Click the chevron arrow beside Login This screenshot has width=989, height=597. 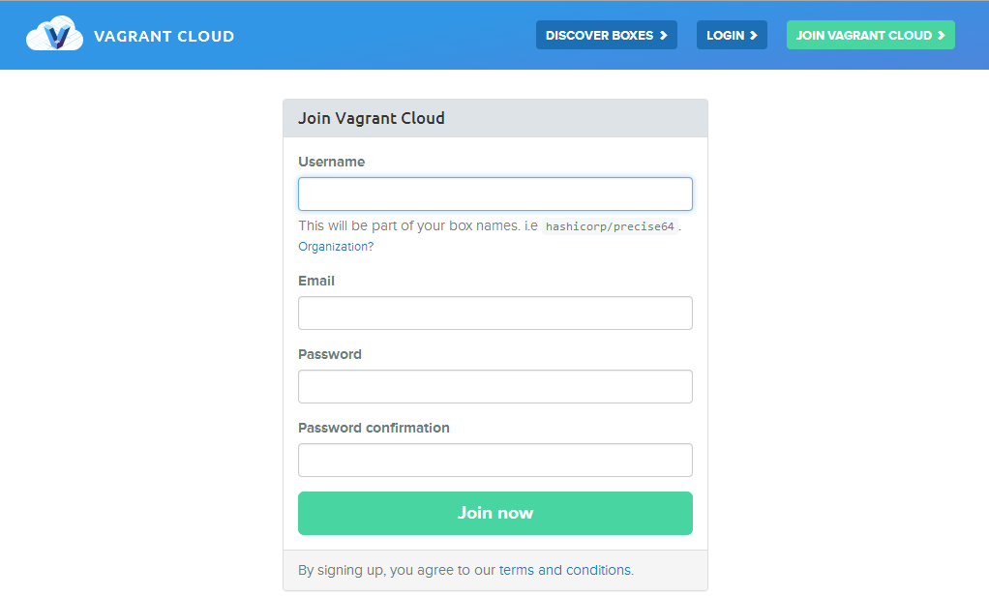754,36
